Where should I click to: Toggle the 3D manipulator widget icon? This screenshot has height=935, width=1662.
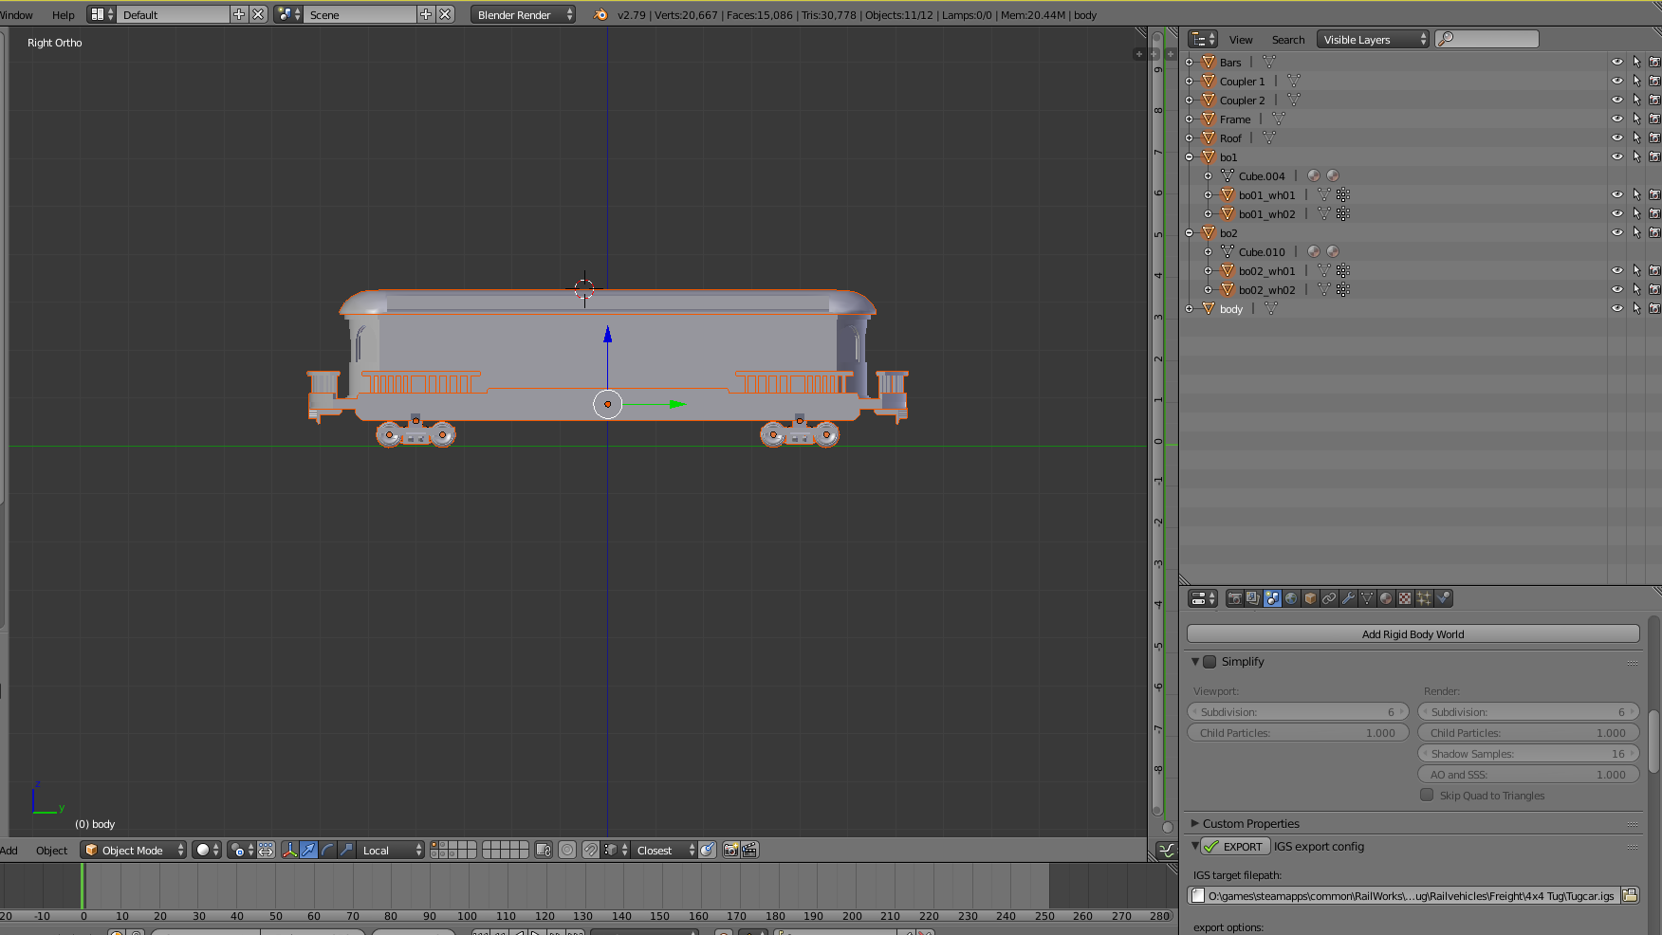click(290, 850)
